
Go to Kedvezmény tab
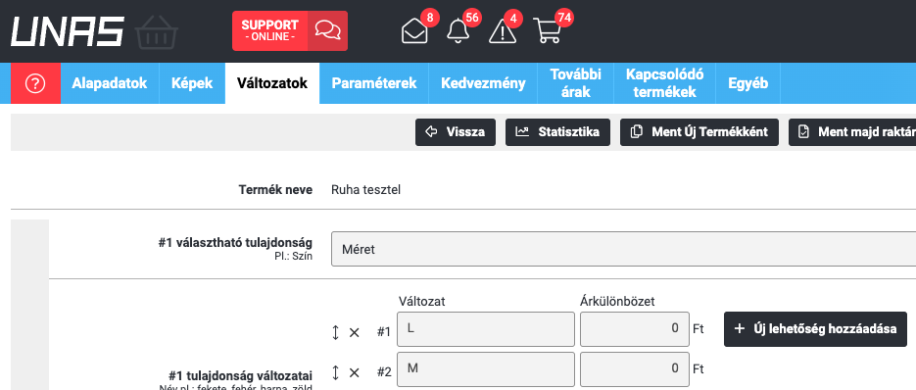click(483, 83)
